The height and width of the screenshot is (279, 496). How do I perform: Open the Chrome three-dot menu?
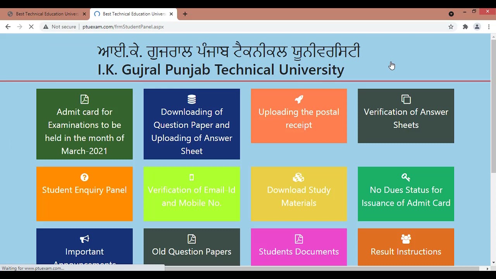point(489,27)
